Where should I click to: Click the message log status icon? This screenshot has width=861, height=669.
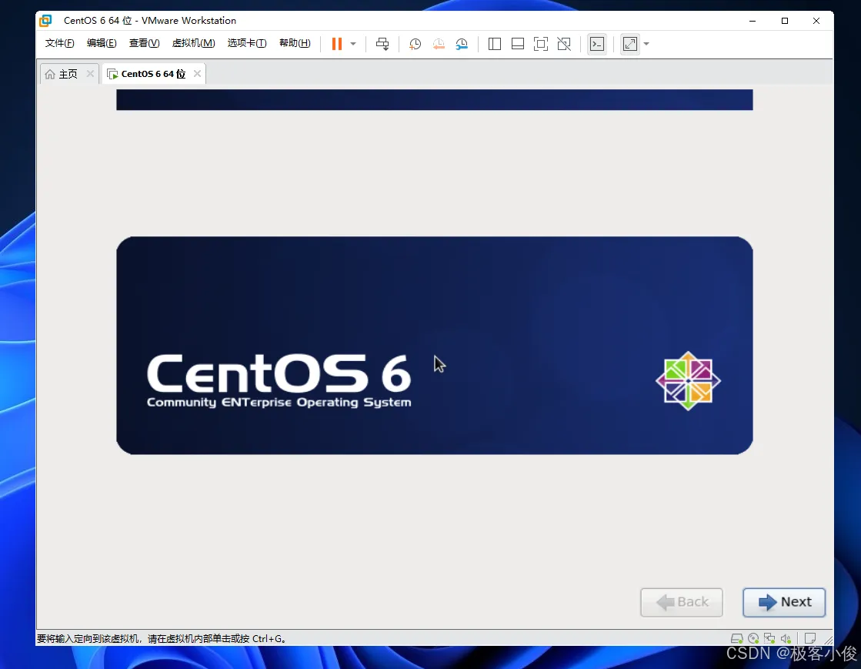click(810, 638)
